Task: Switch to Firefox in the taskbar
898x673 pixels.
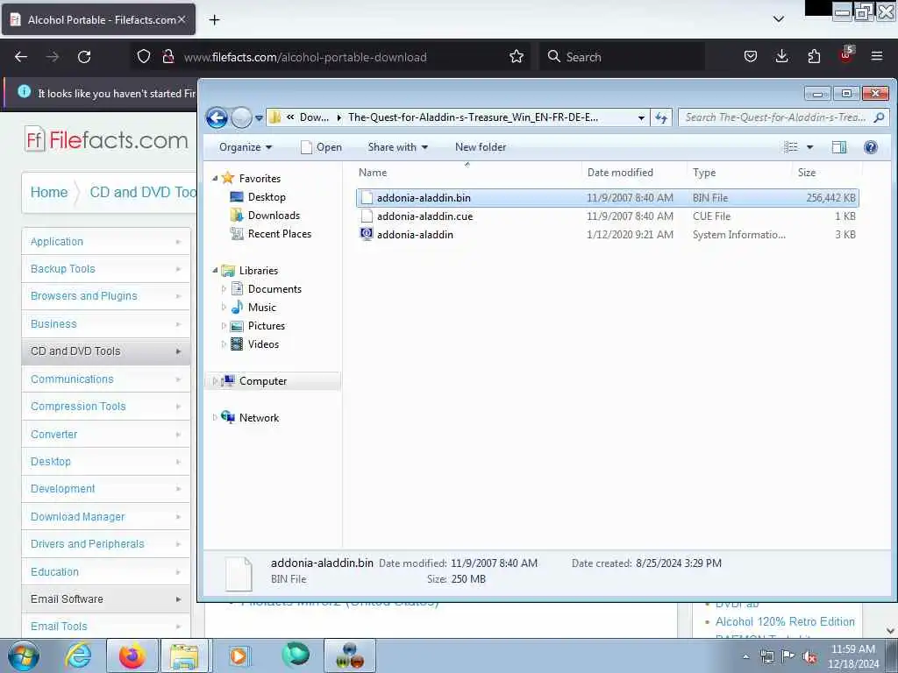Action: pyautogui.click(x=132, y=655)
